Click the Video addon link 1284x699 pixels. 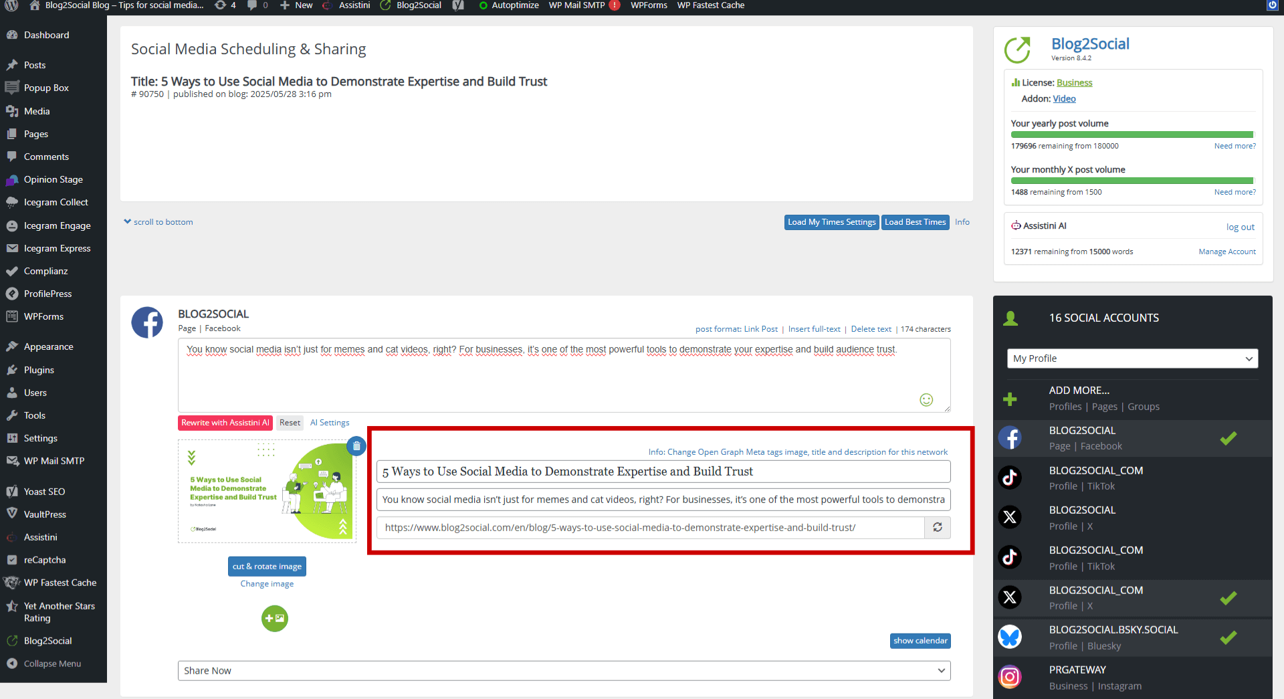(x=1064, y=99)
